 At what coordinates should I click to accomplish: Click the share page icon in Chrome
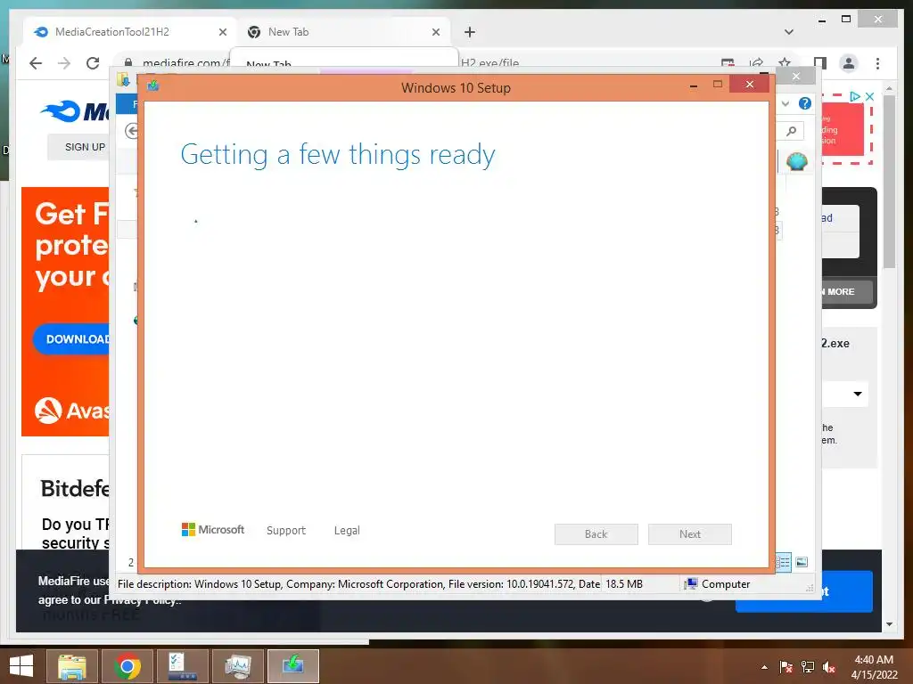(756, 63)
